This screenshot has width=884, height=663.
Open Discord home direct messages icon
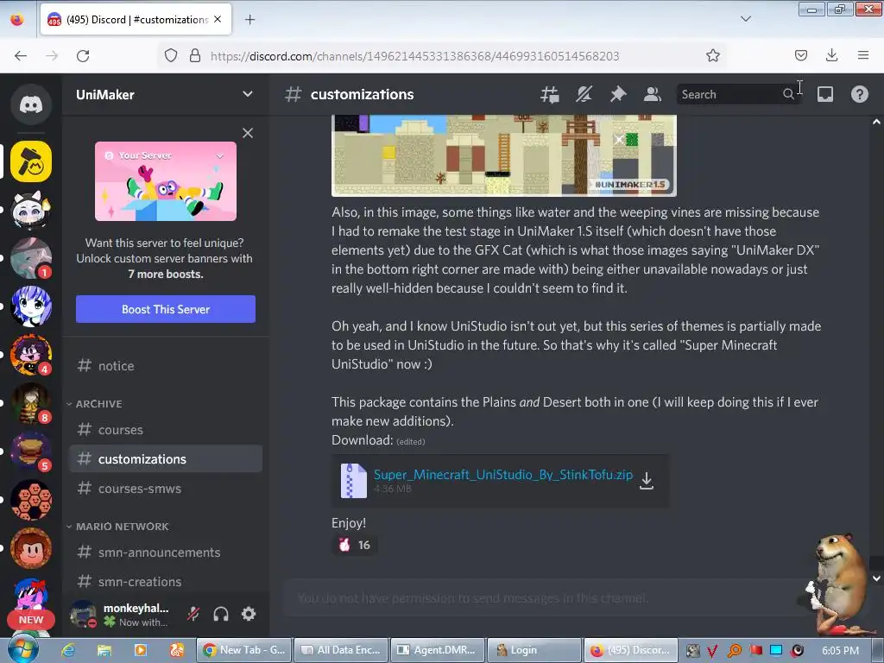[x=31, y=104]
